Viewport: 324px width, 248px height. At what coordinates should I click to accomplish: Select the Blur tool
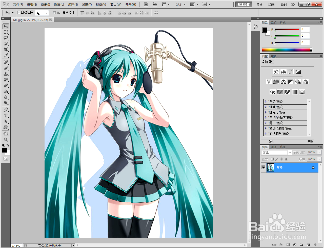pyautogui.click(x=6, y=97)
